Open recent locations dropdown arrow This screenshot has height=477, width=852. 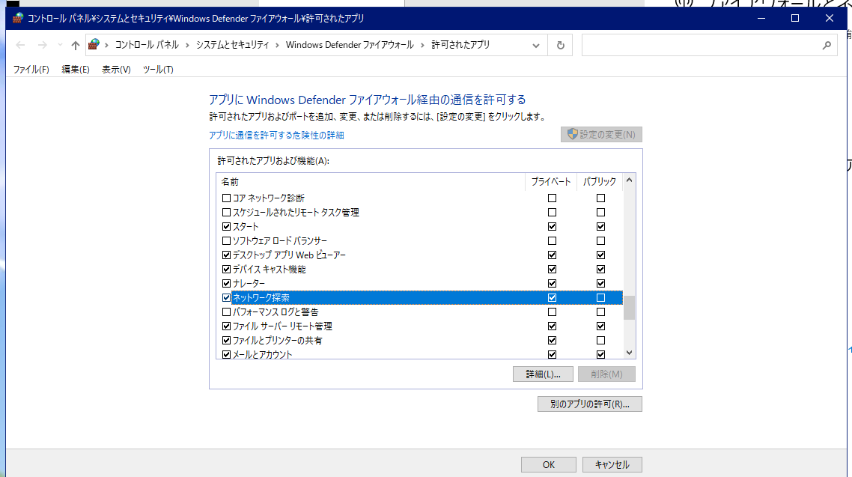[60, 45]
